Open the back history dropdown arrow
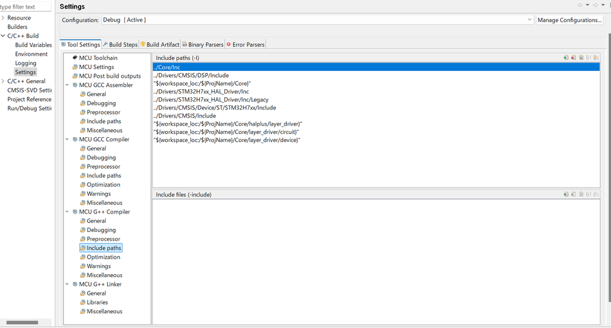 pyautogui.click(x=588, y=5)
